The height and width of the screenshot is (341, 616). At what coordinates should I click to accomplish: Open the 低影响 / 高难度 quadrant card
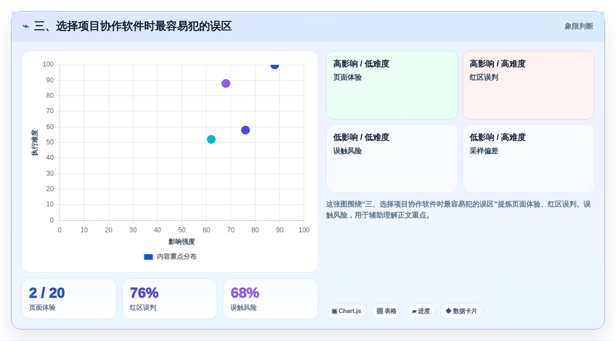529,159
